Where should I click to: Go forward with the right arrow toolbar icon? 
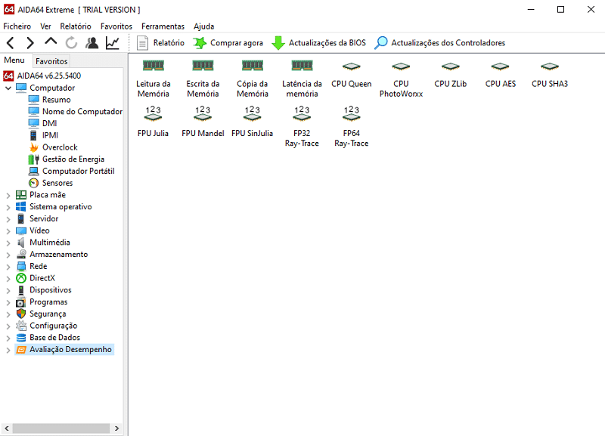coord(30,43)
